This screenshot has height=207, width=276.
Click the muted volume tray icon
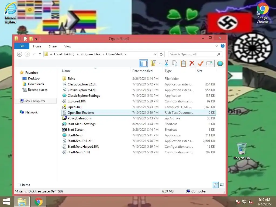click(251, 202)
